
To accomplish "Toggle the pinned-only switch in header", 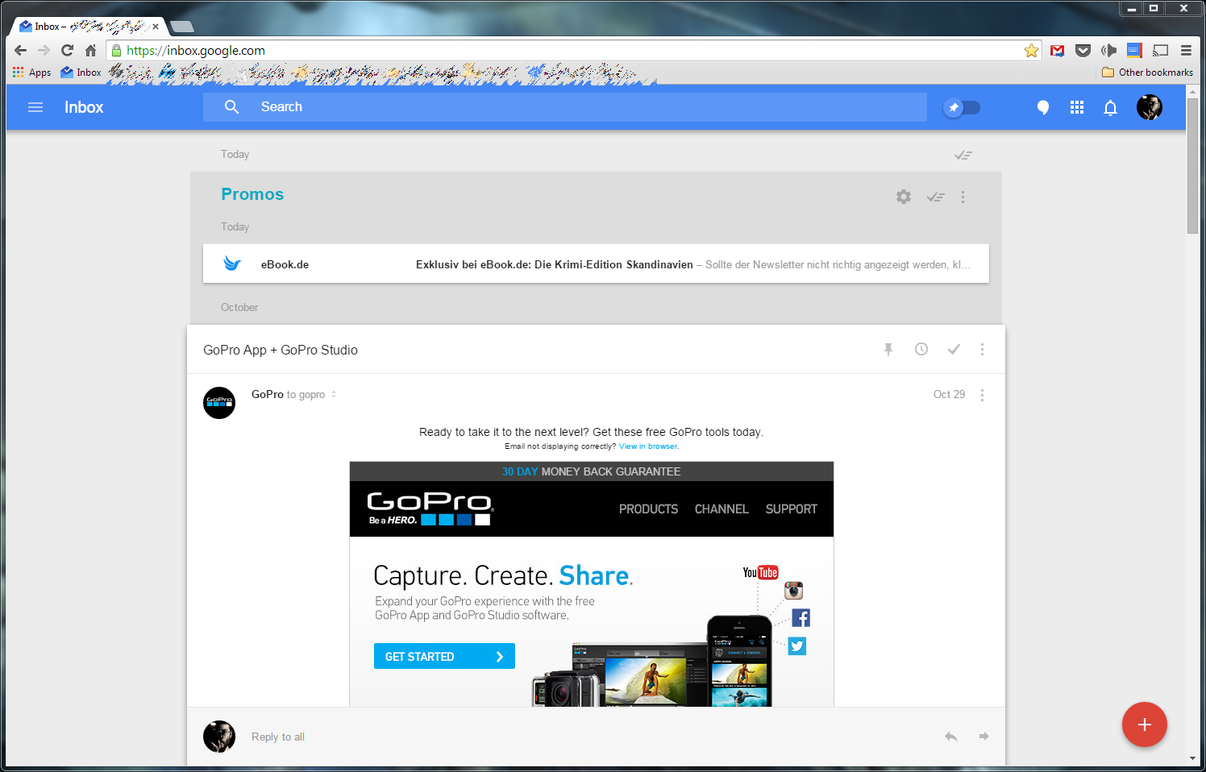I will click(962, 107).
